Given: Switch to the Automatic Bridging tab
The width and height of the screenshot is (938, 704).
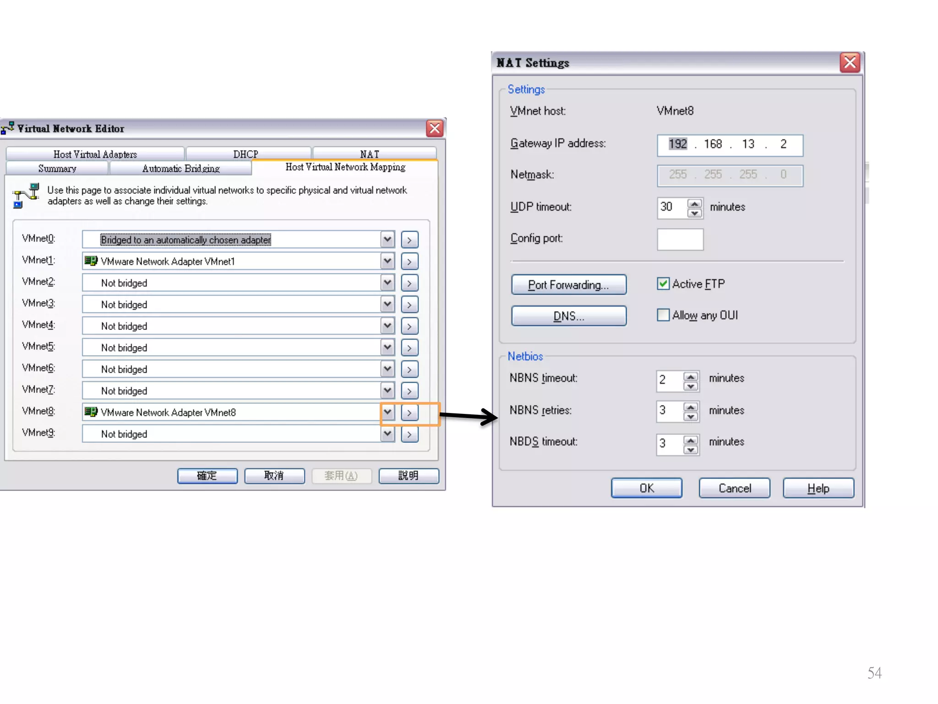Looking at the screenshot, I should pos(180,168).
